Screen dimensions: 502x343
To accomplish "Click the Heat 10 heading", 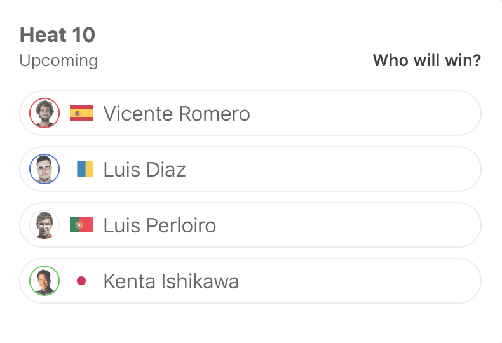I will click(57, 35).
